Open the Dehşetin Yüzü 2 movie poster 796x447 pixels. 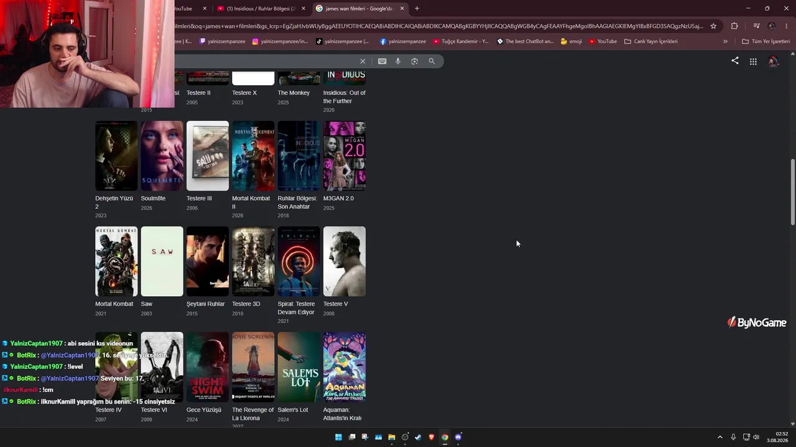(116, 156)
